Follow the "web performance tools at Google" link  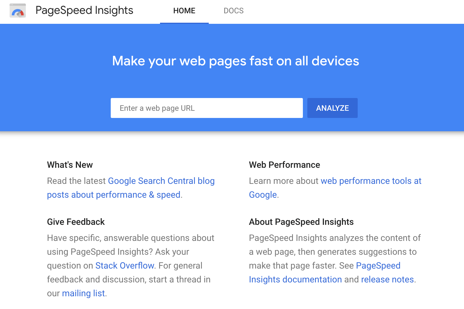click(371, 181)
